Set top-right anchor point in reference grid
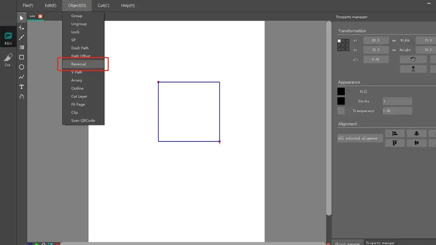Screen dimensions: 436x245 [x=347, y=41]
